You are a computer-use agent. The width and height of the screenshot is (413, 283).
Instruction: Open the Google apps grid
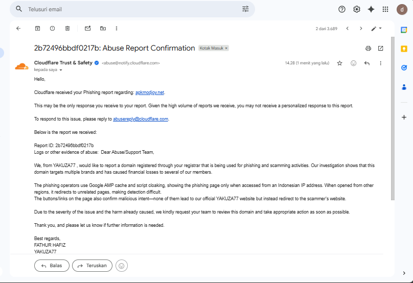pyautogui.click(x=385, y=10)
